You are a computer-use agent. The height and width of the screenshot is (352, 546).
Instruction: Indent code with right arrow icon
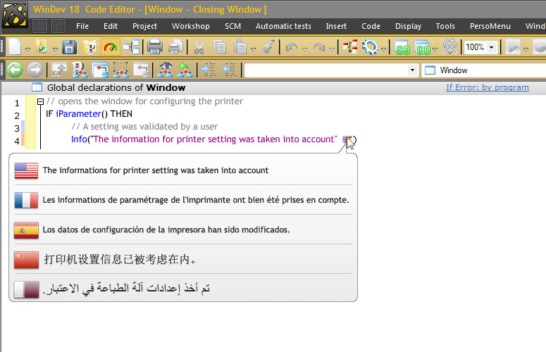[x=209, y=70]
